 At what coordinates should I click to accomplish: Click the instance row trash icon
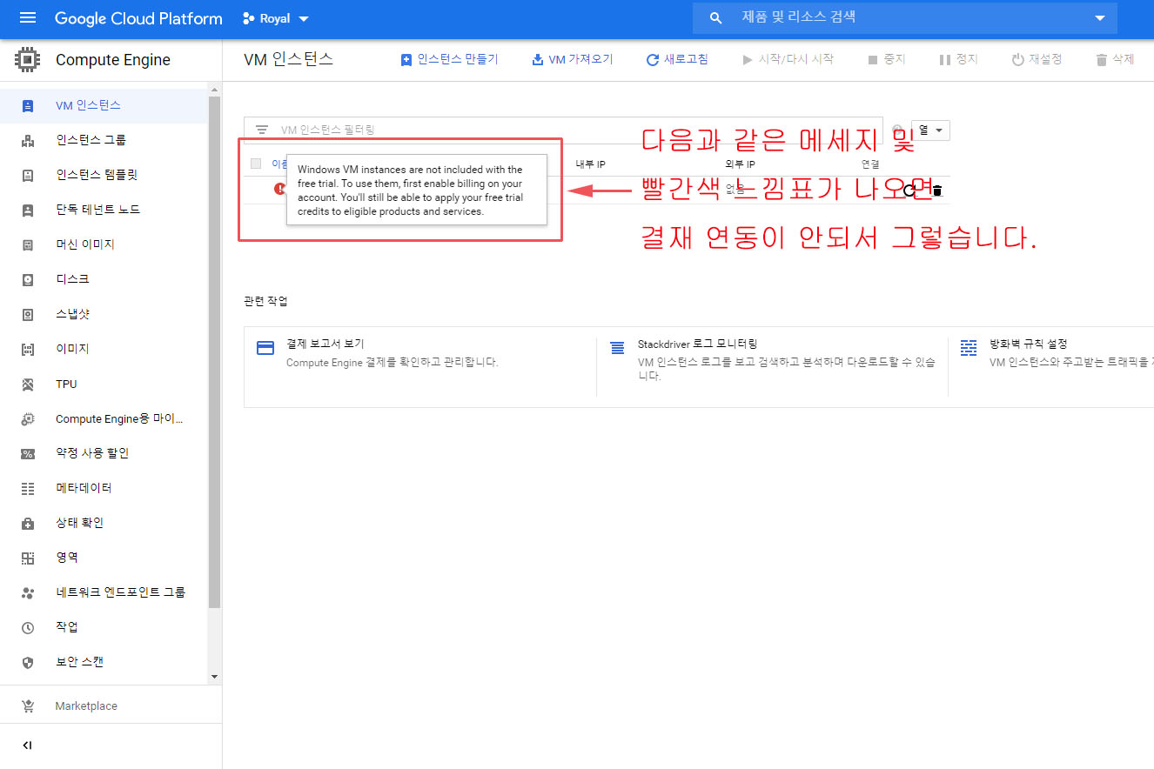(x=937, y=191)
